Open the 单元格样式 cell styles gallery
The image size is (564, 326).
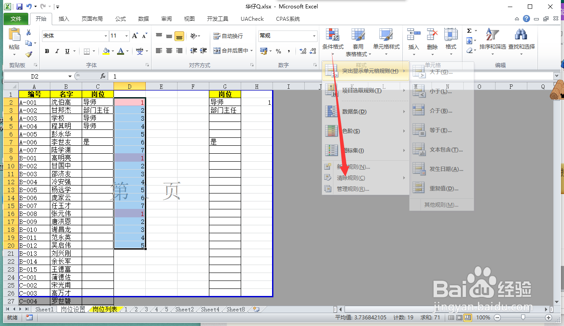coord(386,41)
